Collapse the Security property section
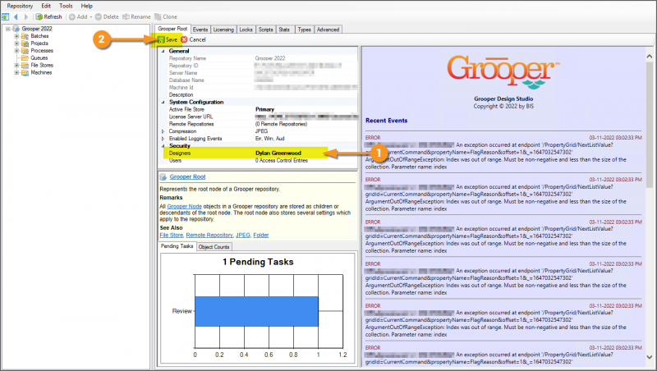This screenshot has height=371, width=657. click(x=163, y=146)
